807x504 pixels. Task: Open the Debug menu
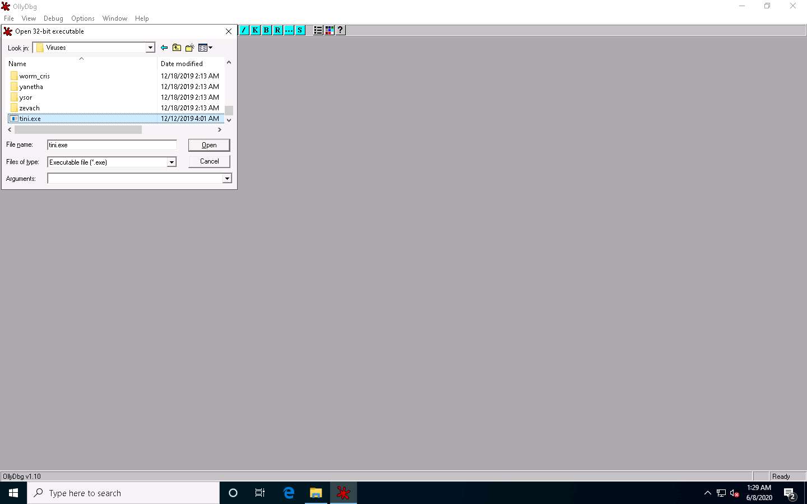click(x=53, y=18)
